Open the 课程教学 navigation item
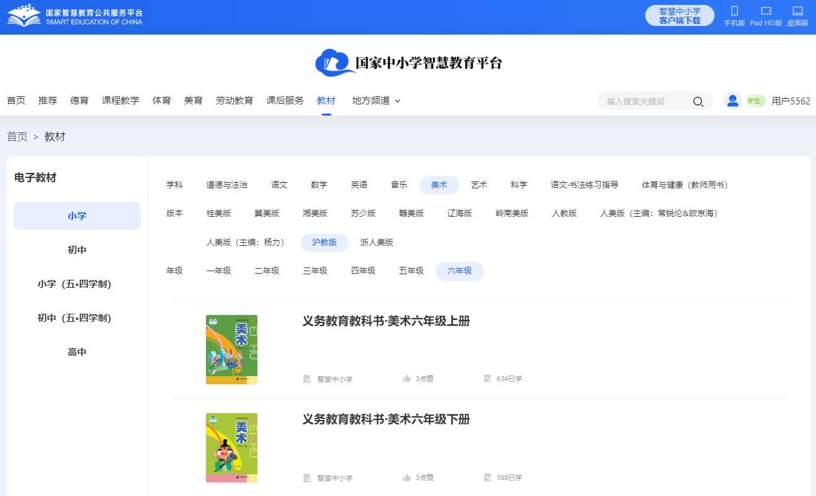 (121, 101)
